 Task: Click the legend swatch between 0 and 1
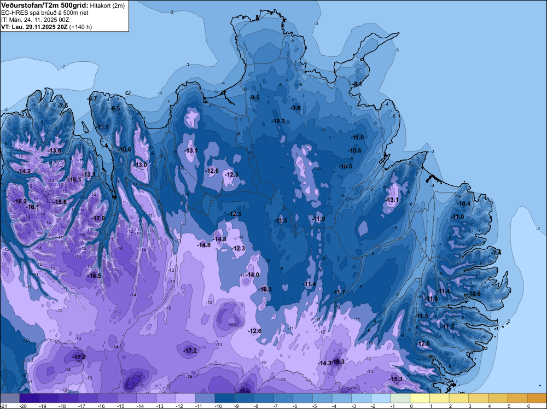[x=420, y=398]
